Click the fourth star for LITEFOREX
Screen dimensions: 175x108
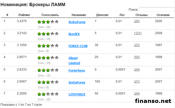[52, 94]
